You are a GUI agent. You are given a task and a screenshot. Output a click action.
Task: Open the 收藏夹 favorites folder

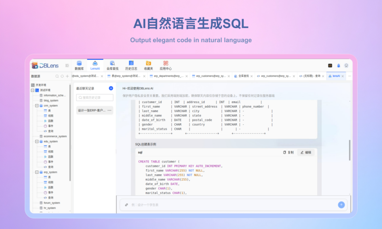click(148, 65)
